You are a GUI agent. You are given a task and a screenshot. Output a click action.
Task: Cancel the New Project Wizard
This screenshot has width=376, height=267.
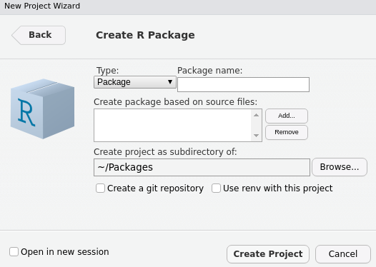point(343,254)
